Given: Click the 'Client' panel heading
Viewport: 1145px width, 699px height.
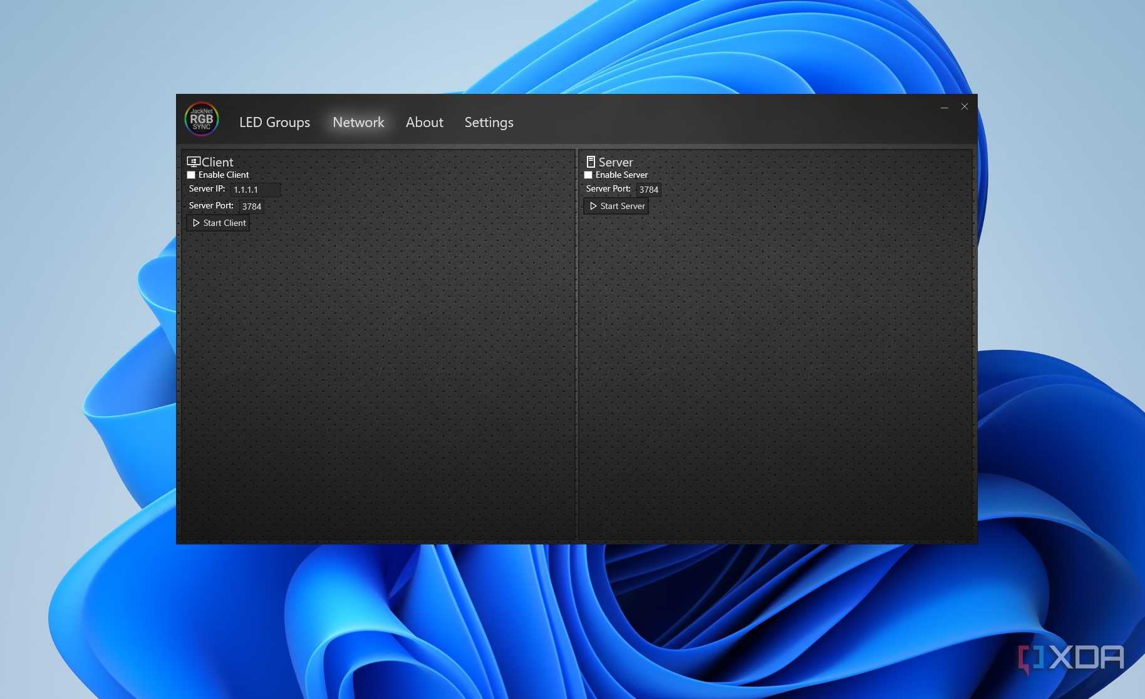Looking at the screenshot, I should (x=217, y=162).
